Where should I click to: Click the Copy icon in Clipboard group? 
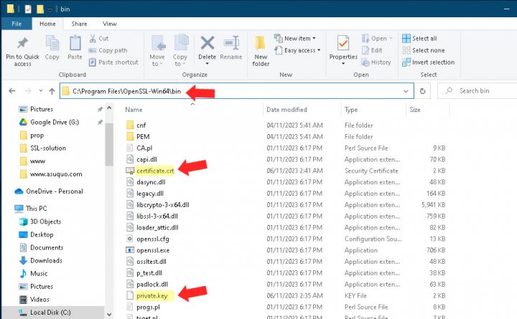click(52, 44)
